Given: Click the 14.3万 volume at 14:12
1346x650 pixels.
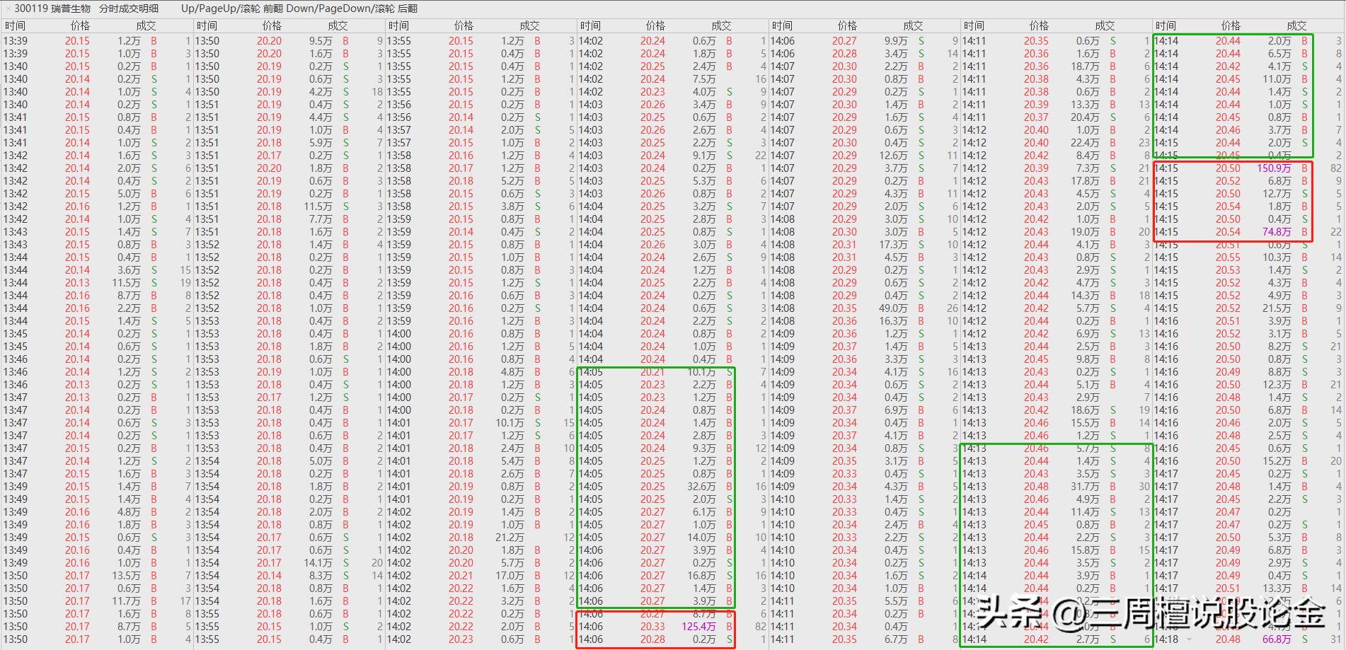Looking at the screenshot, I should point(1085,296).
